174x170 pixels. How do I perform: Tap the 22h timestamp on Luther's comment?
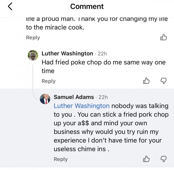tap(102, 53)
